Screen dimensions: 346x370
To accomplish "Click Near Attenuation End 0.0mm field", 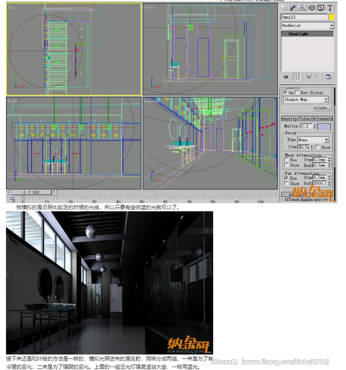I will coord(320,165).
